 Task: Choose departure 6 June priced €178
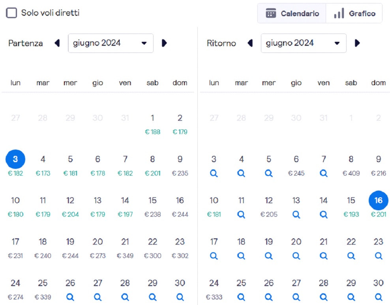[x=98, y=166]
